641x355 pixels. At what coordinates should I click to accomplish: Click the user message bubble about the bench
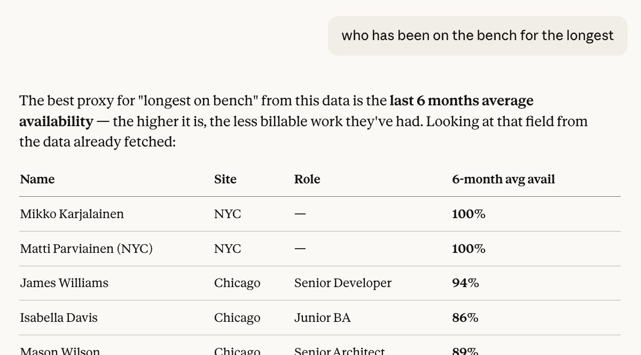click(x=478, y=36)
